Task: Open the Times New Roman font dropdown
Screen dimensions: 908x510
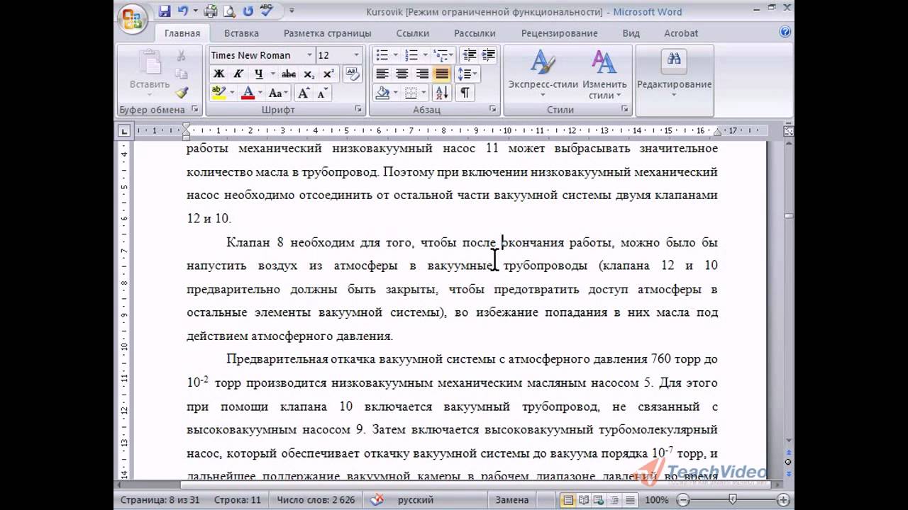Action: tap(309, 55)
